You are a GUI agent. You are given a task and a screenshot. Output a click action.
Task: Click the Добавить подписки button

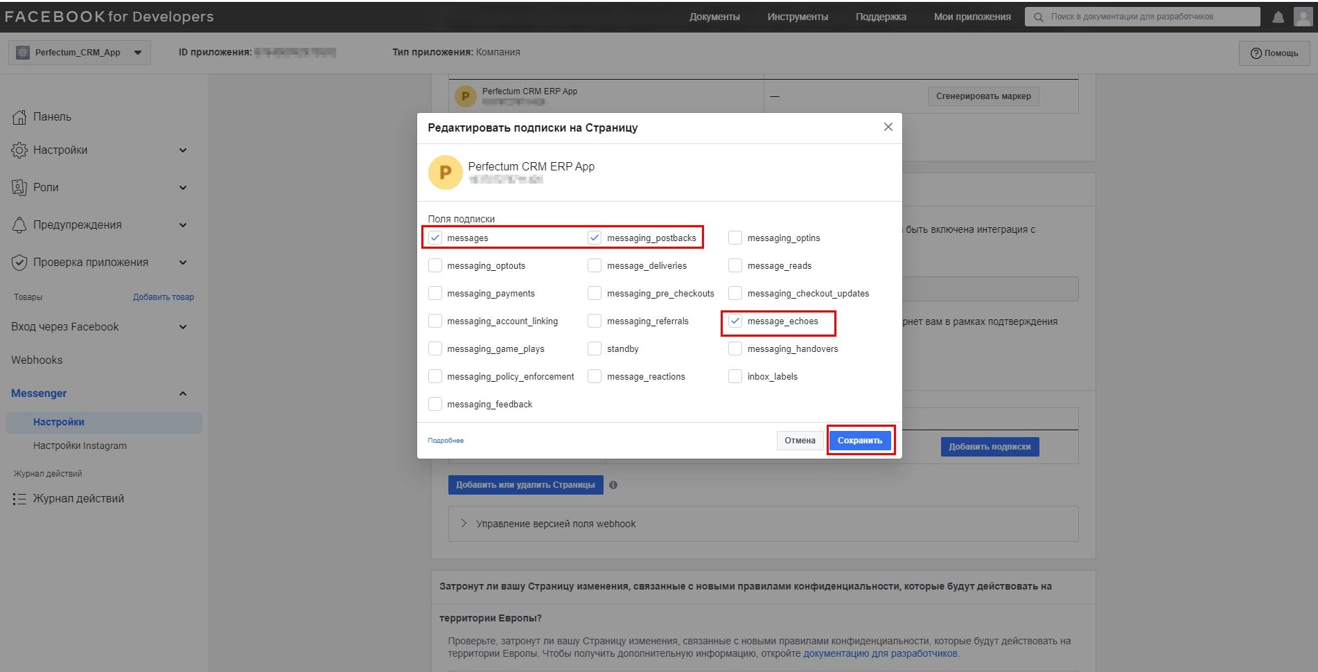pyautogui.click(x=990, y=447)
